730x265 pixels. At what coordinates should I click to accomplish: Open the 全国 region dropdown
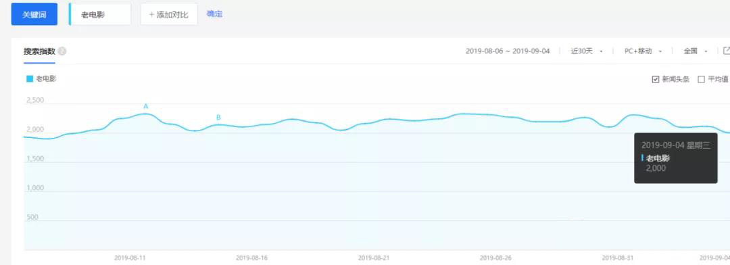tap(696, 51)
